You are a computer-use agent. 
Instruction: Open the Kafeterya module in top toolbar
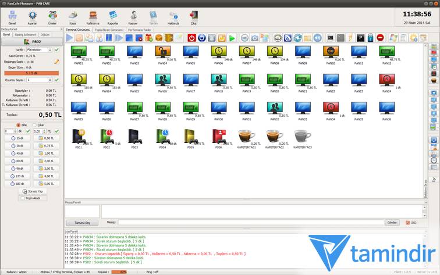pyautogui.click(x=93, y=17)
